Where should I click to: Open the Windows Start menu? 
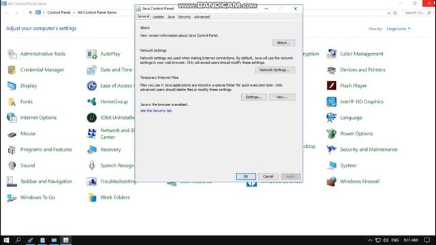pos(6,240)
